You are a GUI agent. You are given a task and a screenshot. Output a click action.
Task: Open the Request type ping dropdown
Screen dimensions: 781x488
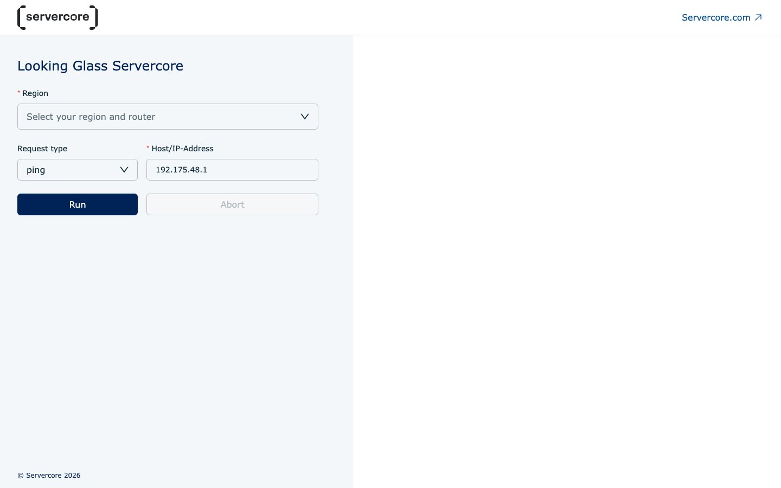78,170
